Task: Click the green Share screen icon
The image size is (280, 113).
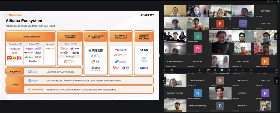Action: pos(222,70)
